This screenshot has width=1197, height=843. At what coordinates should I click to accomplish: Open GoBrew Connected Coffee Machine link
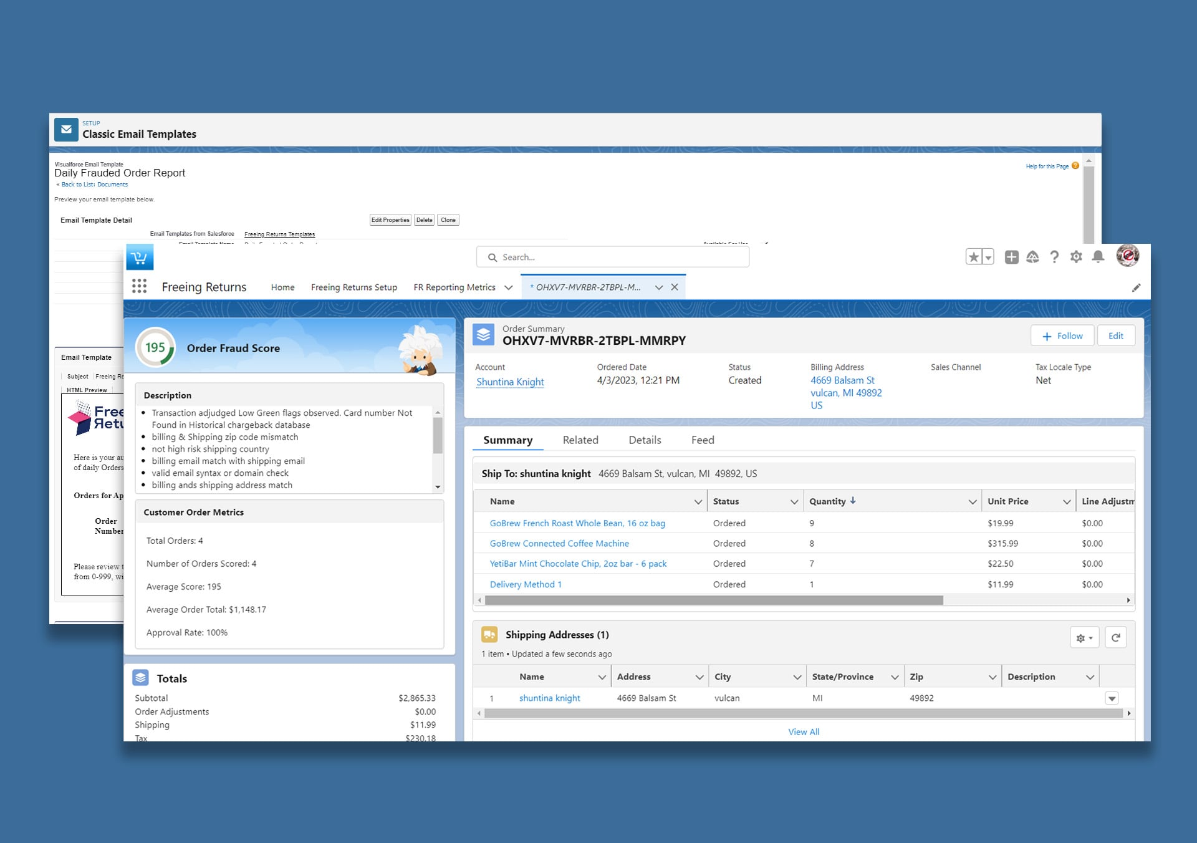(x=559, y=544)
